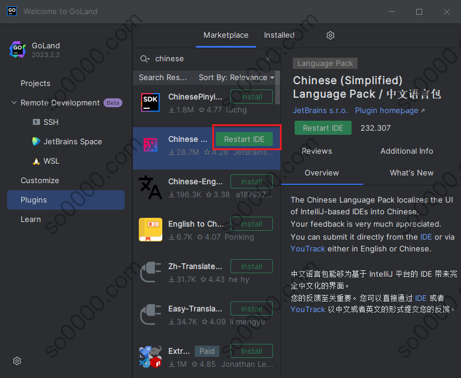Image resolution: width=461 pixels, height=378 pixels.
Task: Click Restart IDE in the plugin list
Action: point(244,139)
